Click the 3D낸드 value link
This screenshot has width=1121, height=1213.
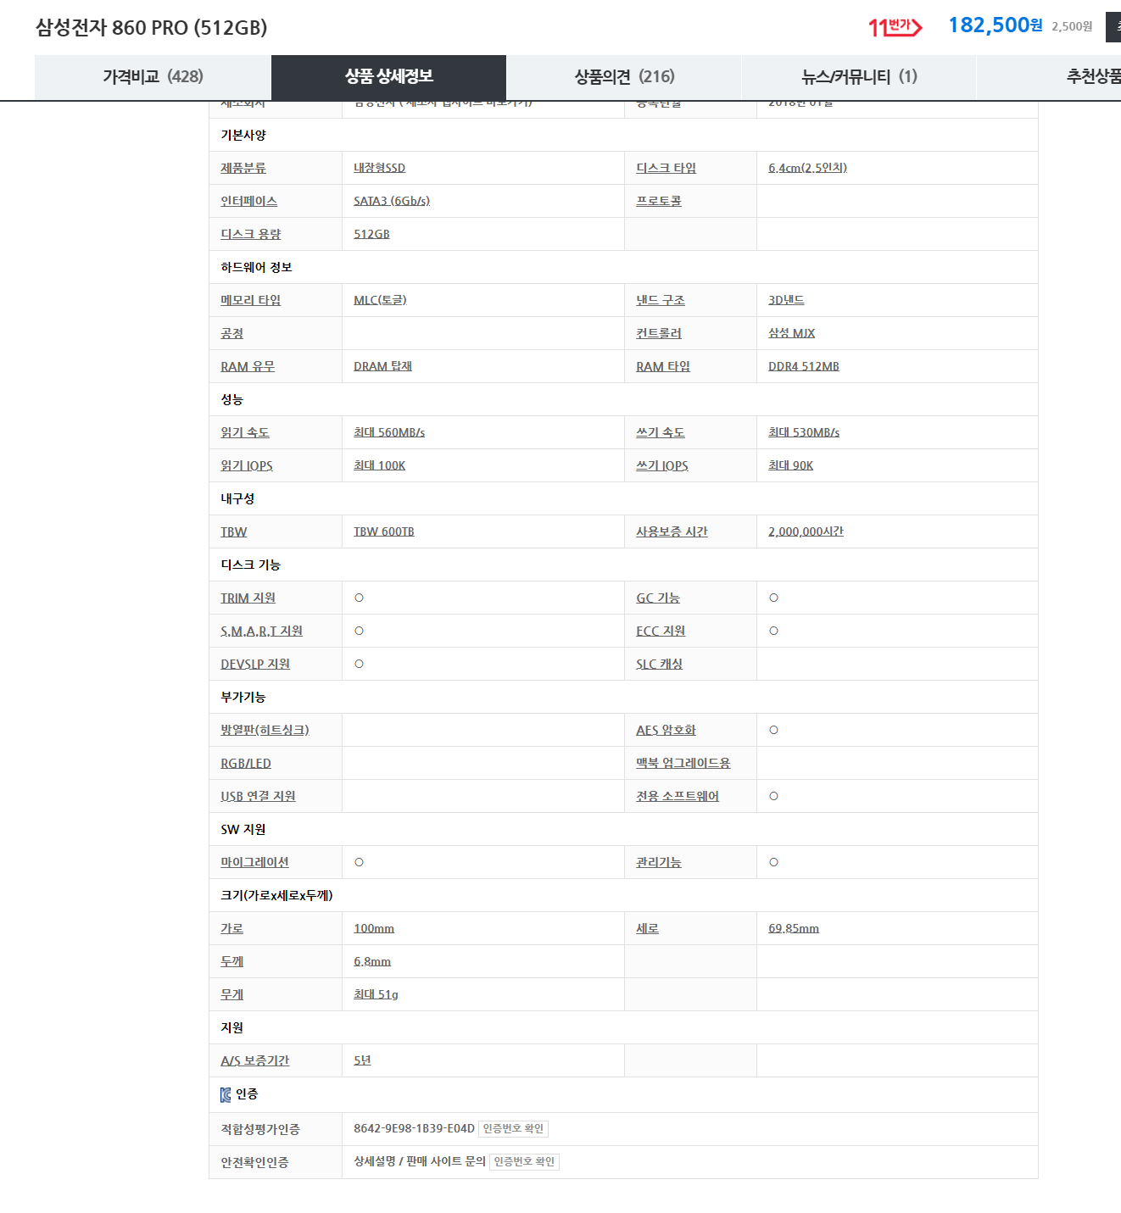(x=786, y=300)
